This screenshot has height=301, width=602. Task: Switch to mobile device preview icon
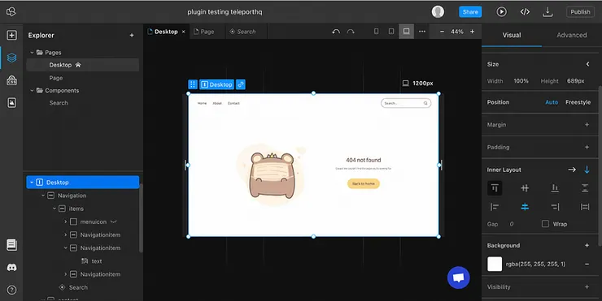(376, 32)
